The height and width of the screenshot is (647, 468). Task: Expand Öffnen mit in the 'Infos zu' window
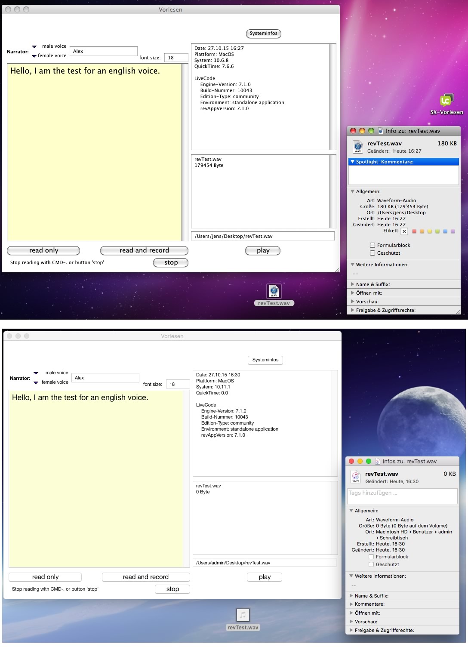351,613
